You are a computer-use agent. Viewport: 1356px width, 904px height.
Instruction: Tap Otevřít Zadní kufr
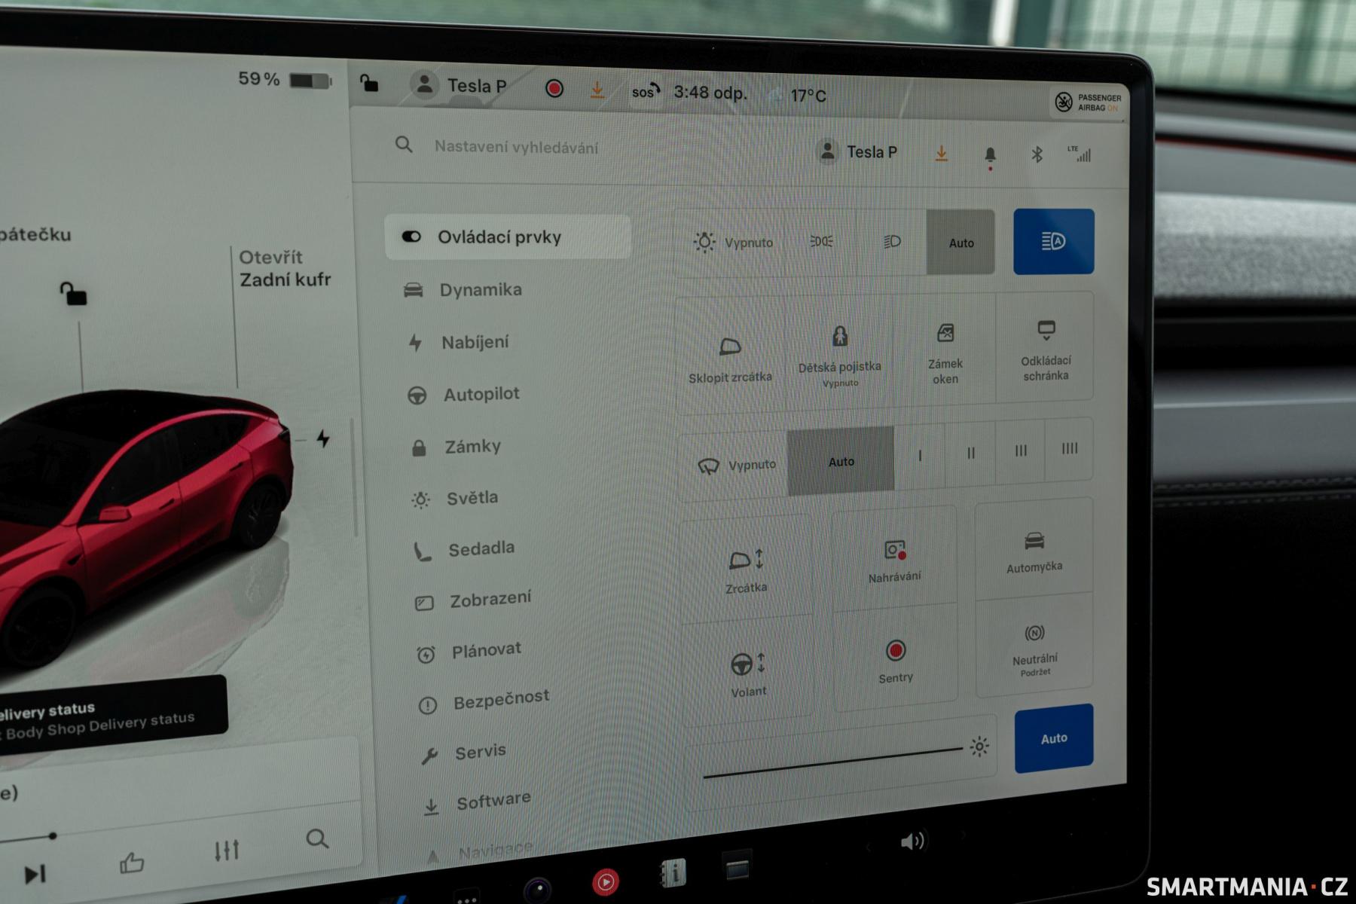285,268
